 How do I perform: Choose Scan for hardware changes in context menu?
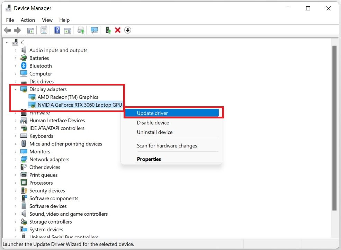coord(172,145)
